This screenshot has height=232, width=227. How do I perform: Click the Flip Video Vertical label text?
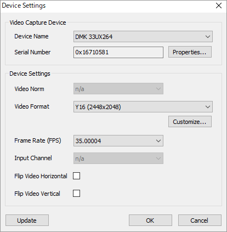[x=37, y=194]
